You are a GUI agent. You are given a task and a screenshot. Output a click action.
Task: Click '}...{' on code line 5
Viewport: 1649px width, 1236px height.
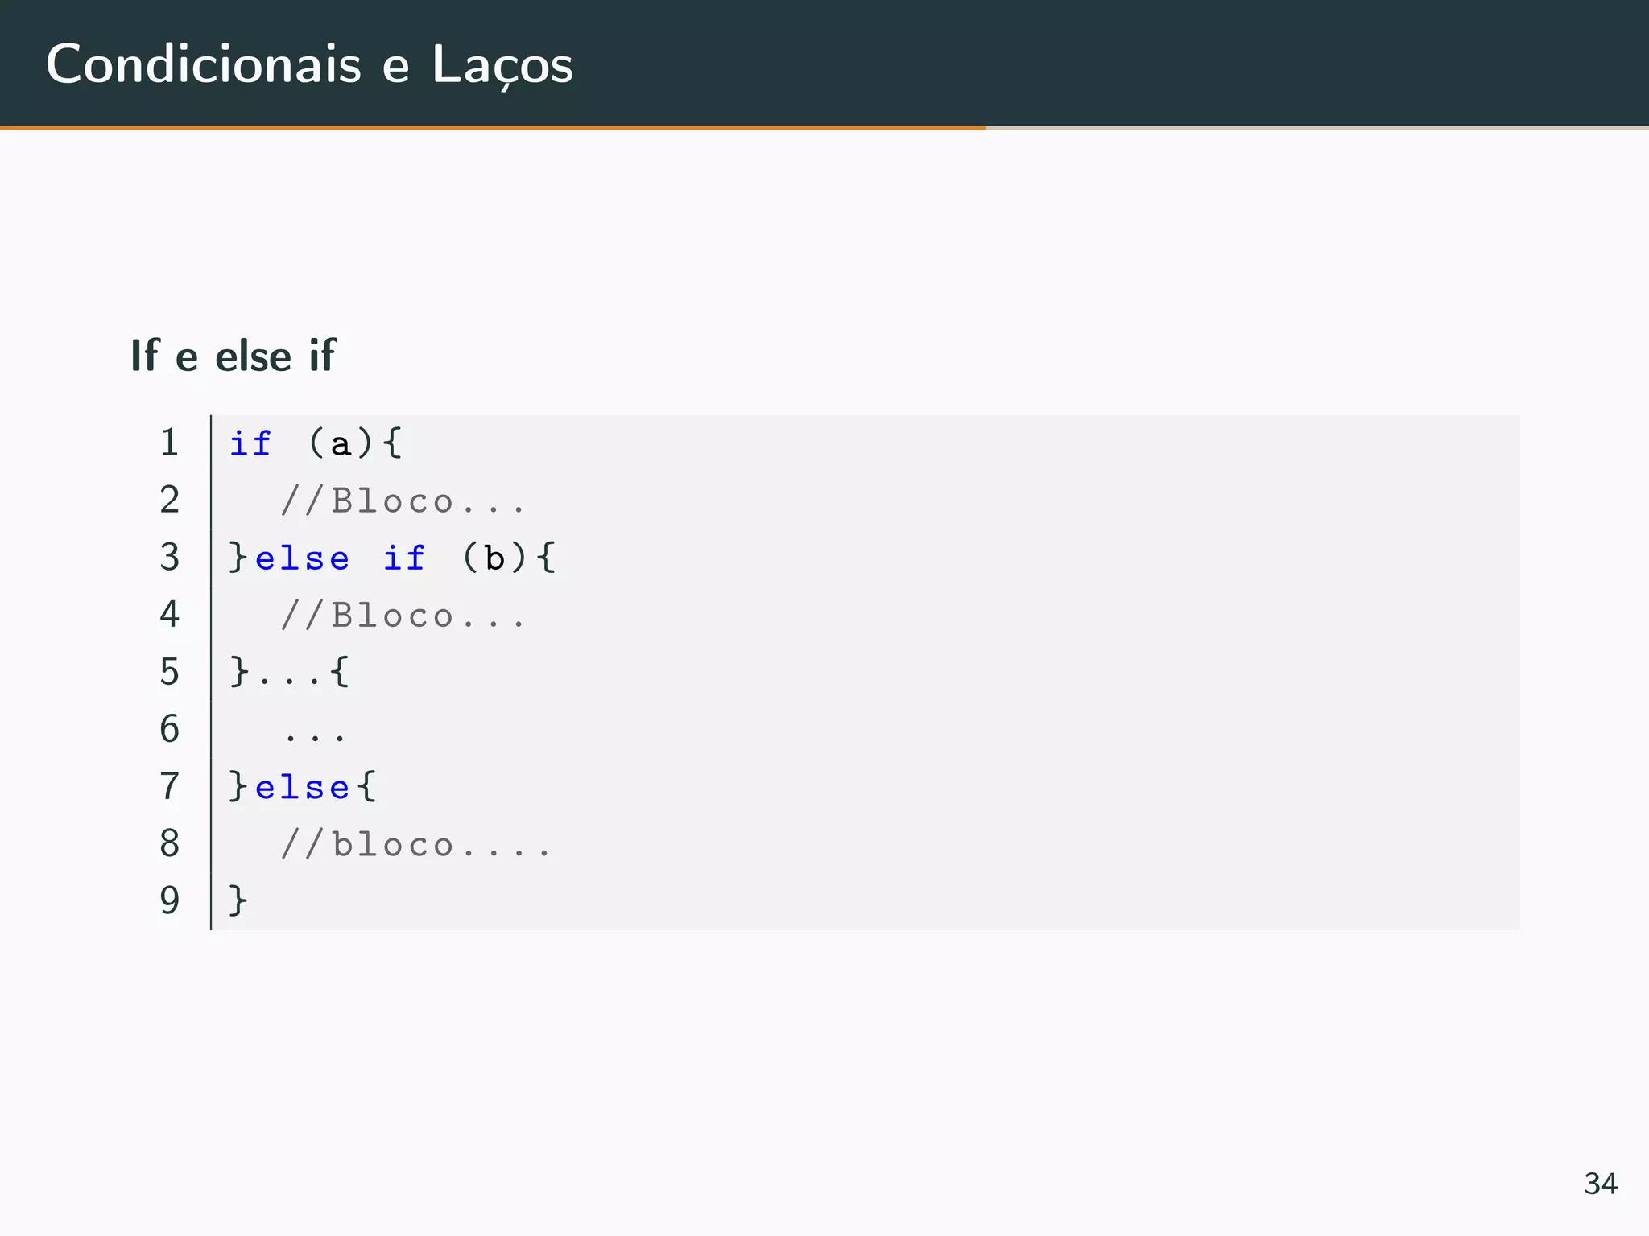[289, 672]
